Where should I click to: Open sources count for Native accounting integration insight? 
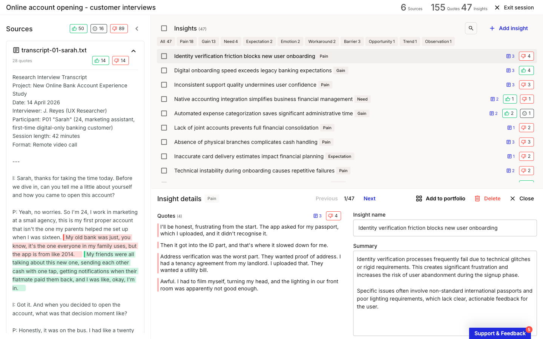[x=494, y=99]
